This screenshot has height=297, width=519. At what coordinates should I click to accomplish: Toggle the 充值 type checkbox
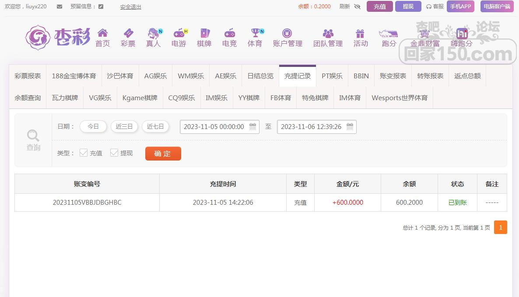(x=84, y=153)
